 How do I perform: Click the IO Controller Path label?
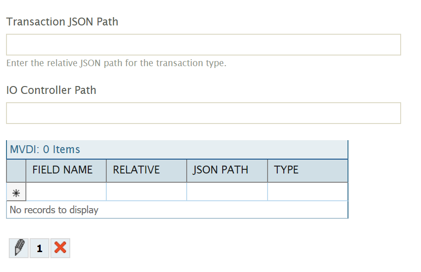pos(51,90)
